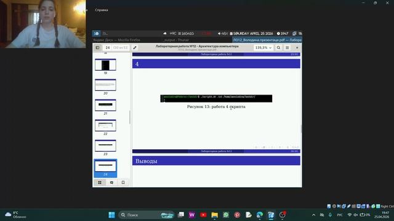Open the Windows Start menu
The image size is (394, 221).
111,215
